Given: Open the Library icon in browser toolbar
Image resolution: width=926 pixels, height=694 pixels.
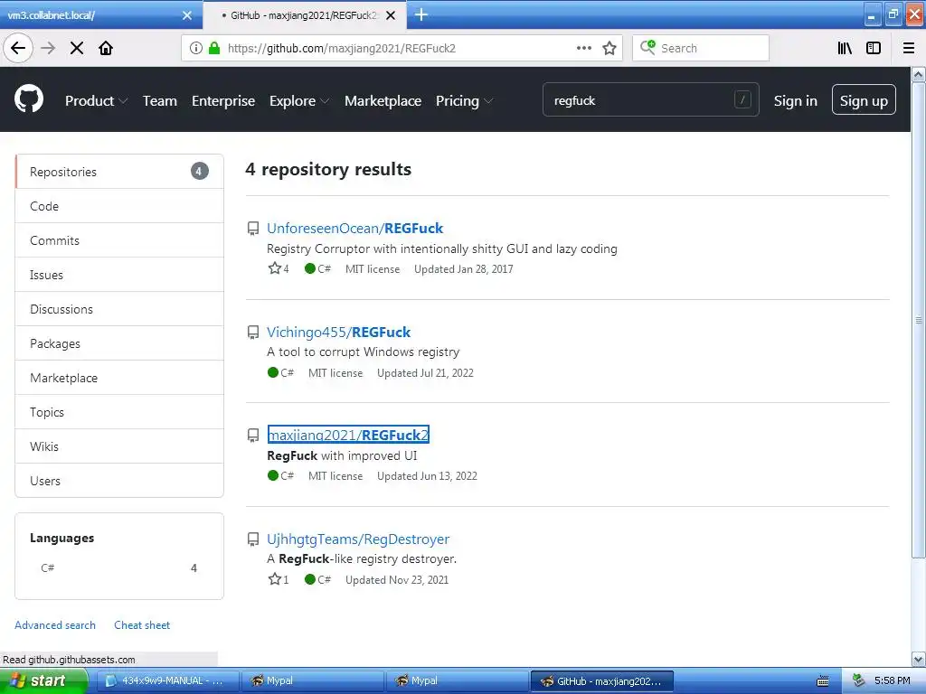Looking at the screenshot, I should click(x=845, y=48).
